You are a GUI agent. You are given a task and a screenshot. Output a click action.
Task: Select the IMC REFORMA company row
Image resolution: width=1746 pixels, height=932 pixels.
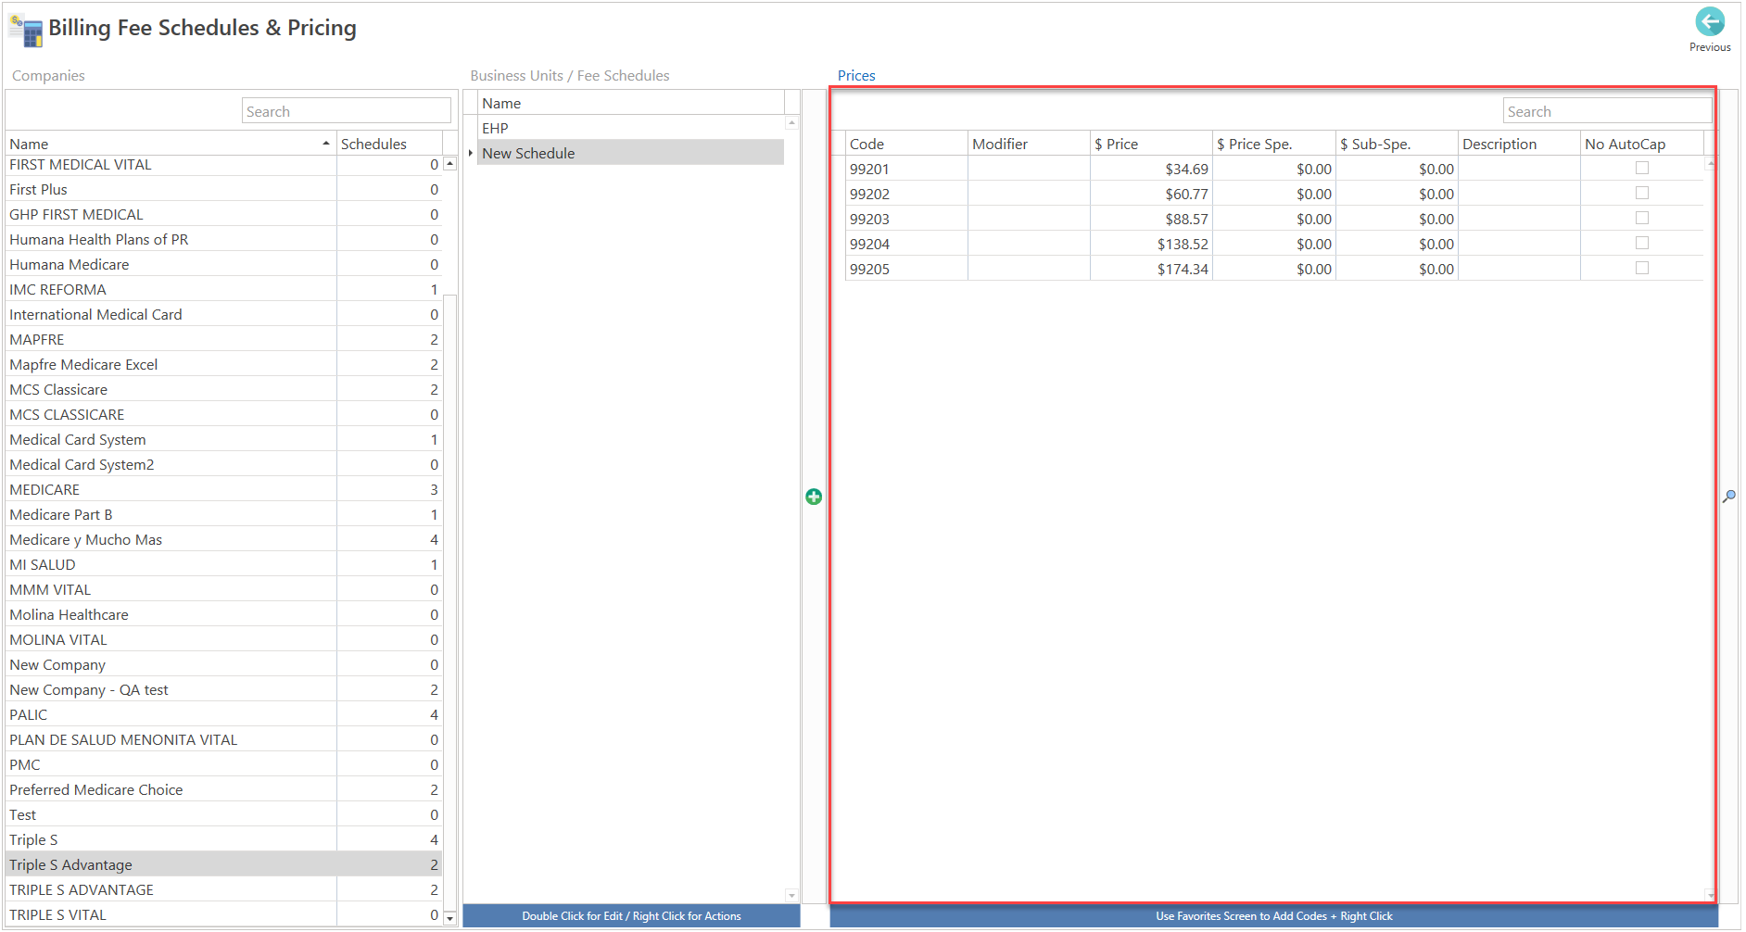click(x=223, y=289)
